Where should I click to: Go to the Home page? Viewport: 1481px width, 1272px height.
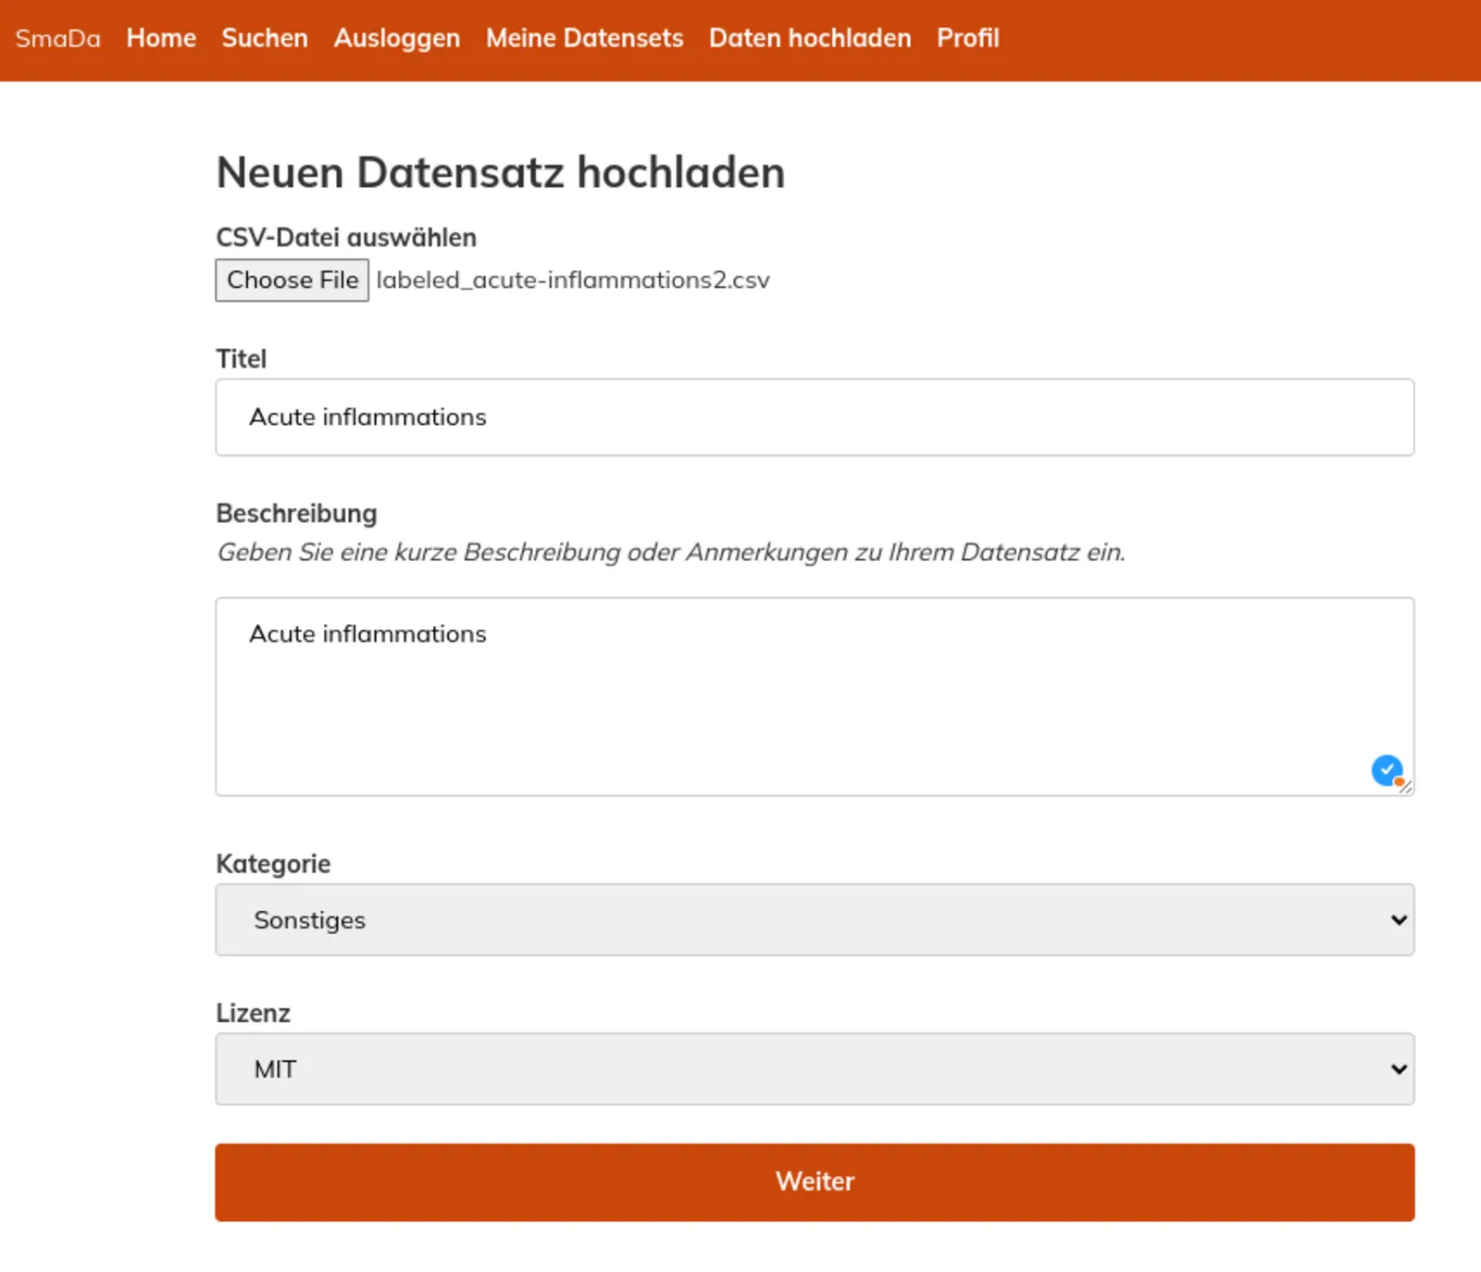coord(161,38)
